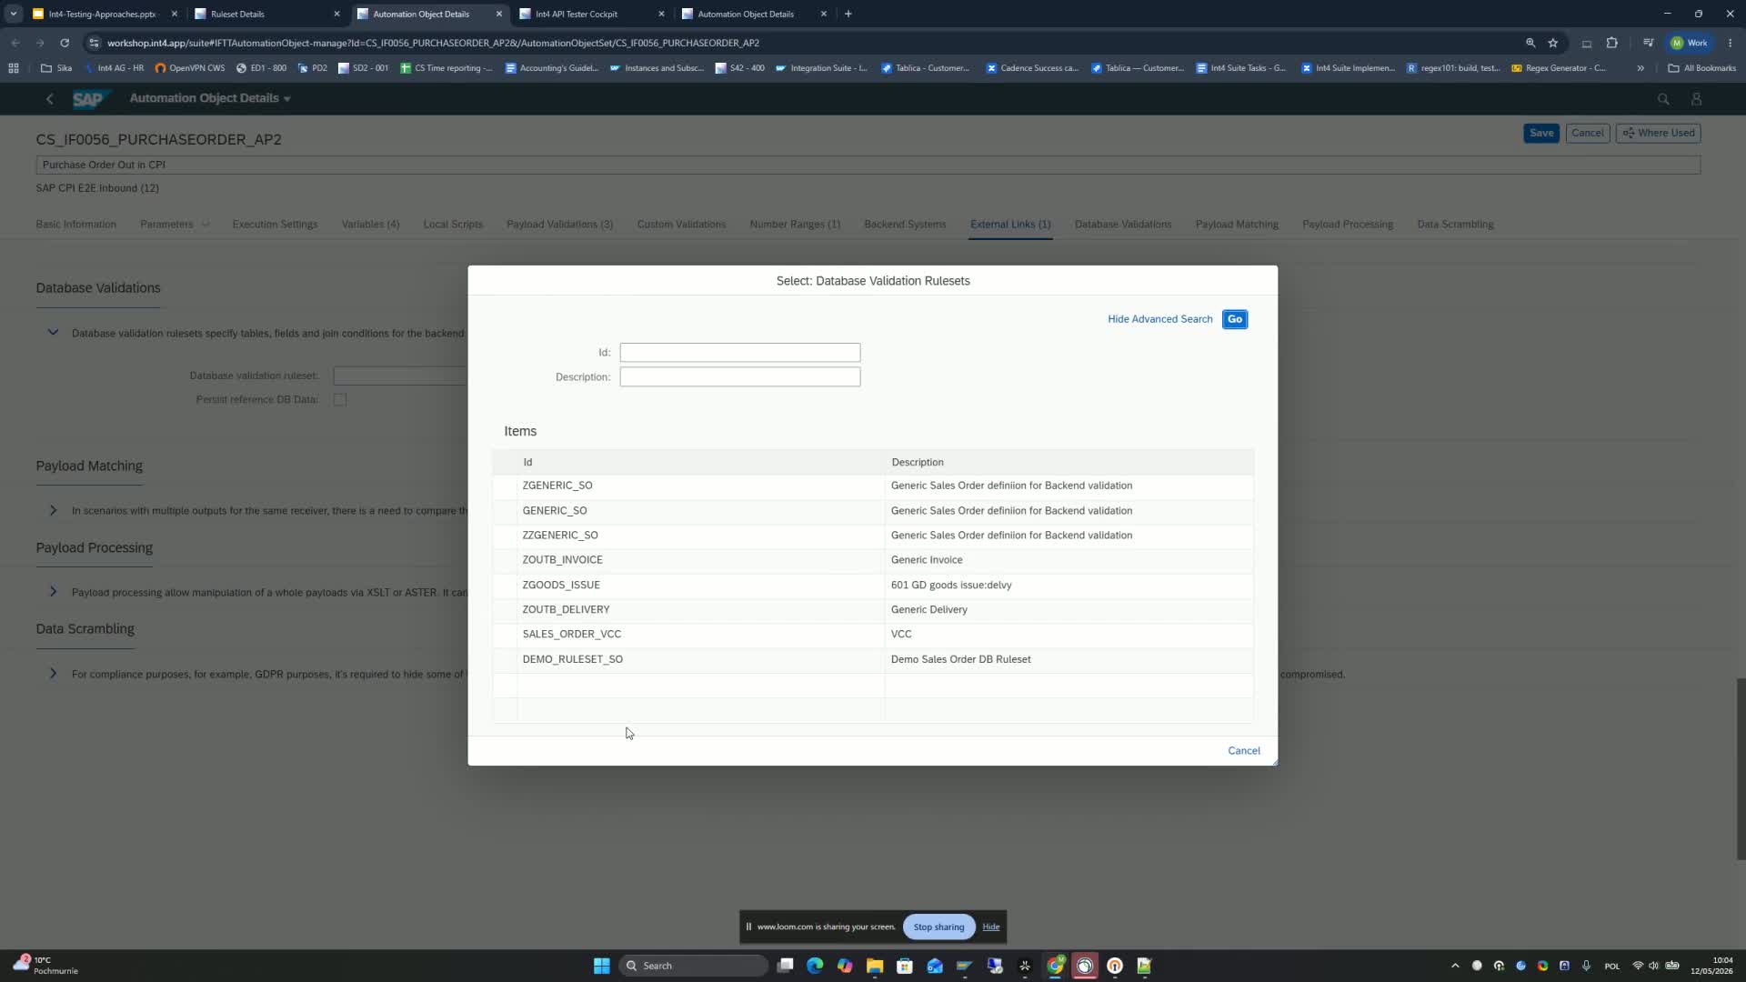The image size is (1746, 982).
Task: Click the Description column header
Action: click(1069, 462)
